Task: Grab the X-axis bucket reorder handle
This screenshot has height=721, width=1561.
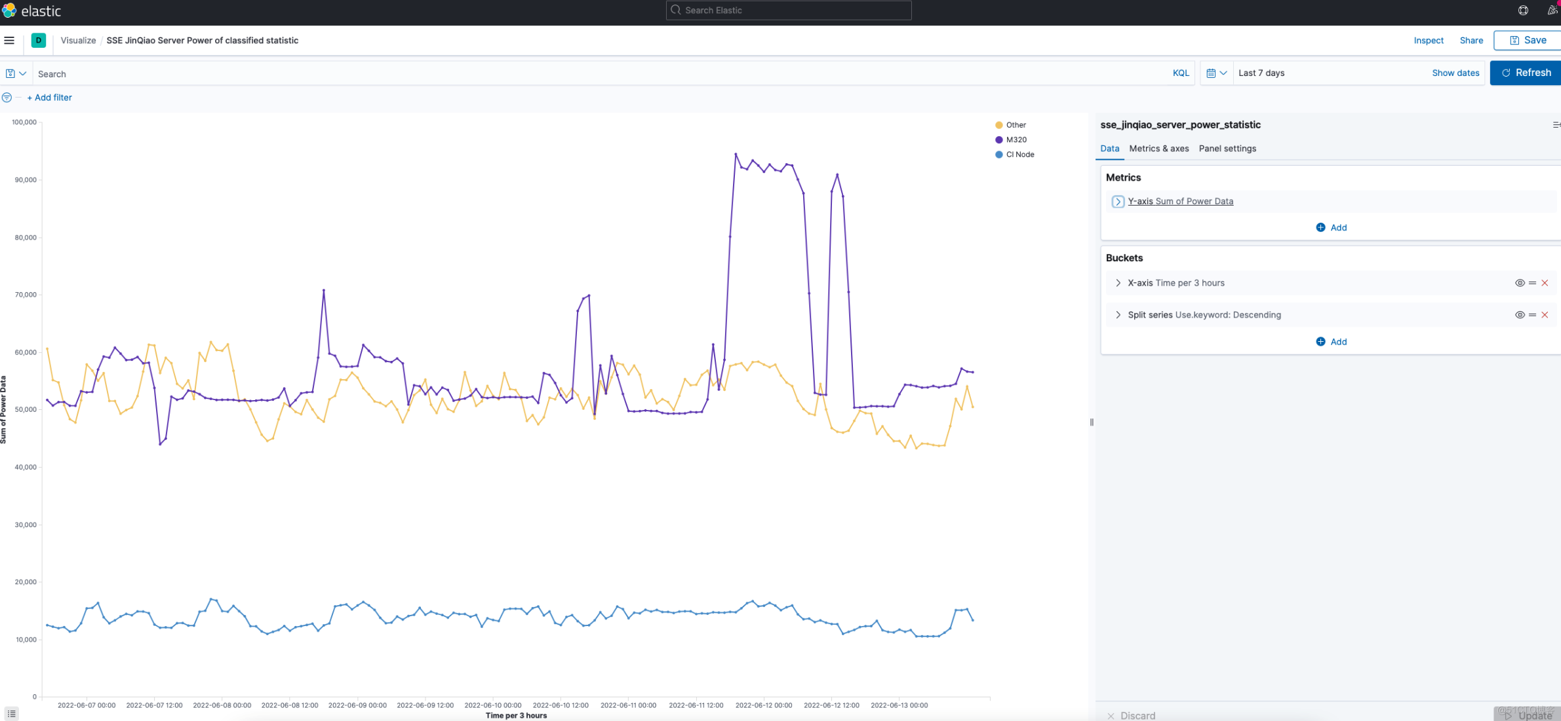Action: click(x=1532, y=283)
